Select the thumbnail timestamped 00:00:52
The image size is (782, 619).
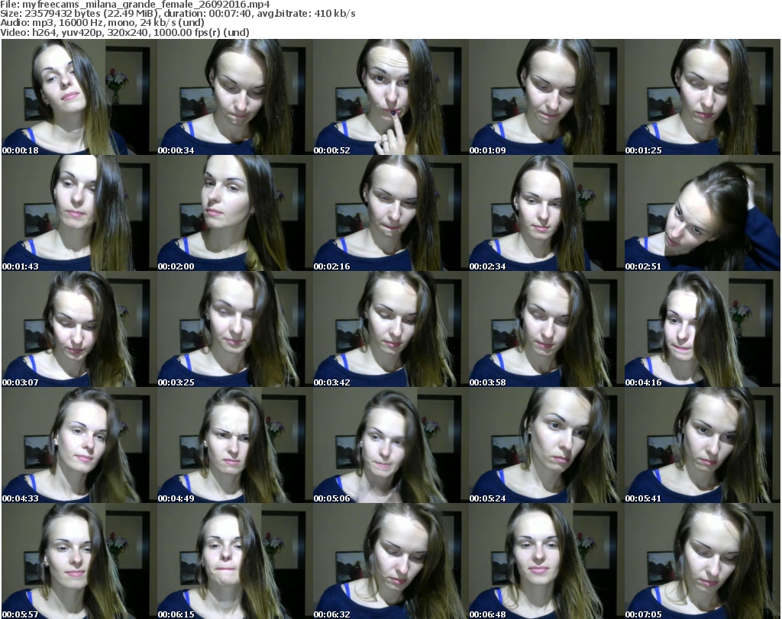point(390,97)
